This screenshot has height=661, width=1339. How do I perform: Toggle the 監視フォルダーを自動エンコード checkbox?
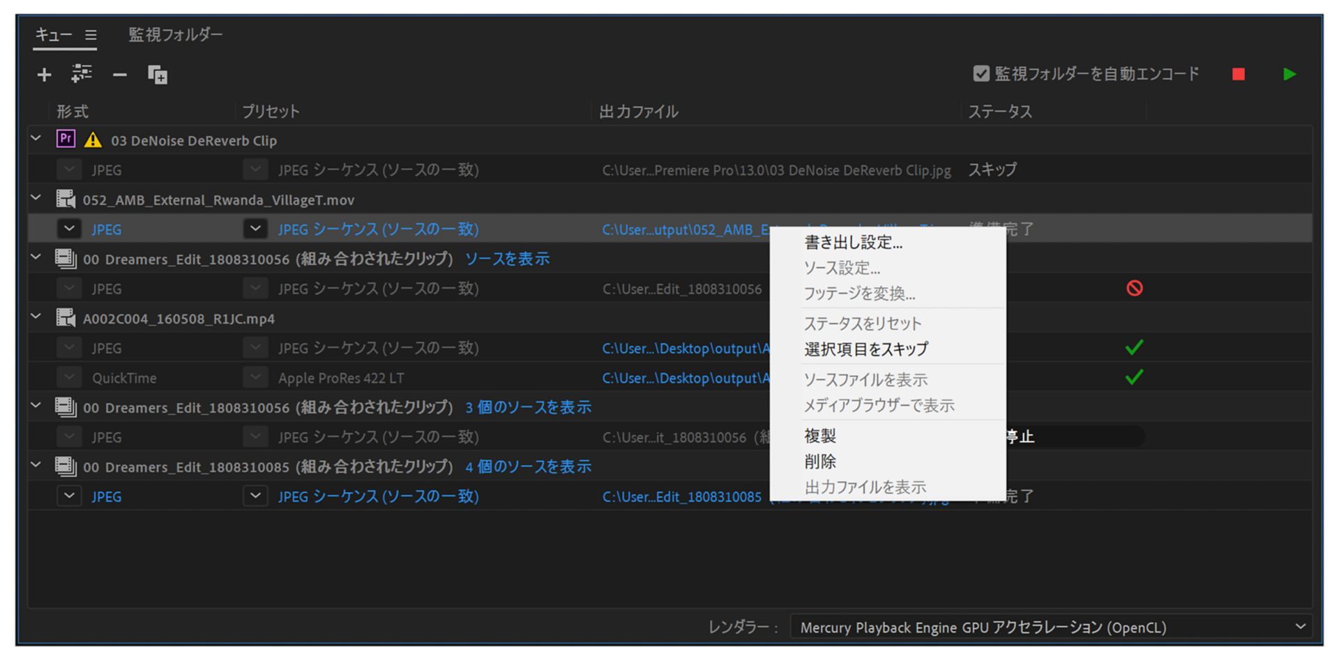[981, 73]
